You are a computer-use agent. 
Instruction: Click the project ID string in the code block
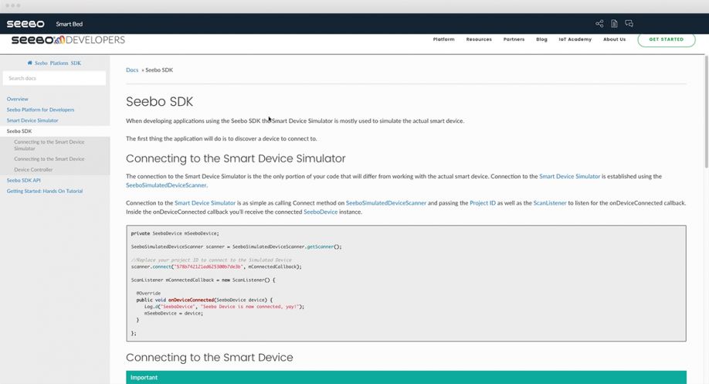[x=209, y=267]
